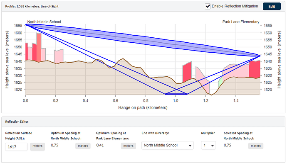287x163 pixels.
Task: Click meters unit beside 0.75 Optimum Spacing at North Middle School
Action: point(83,146)
